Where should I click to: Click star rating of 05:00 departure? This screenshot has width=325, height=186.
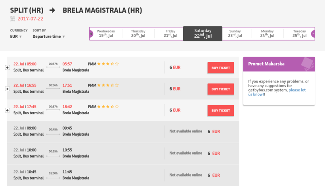108,63
